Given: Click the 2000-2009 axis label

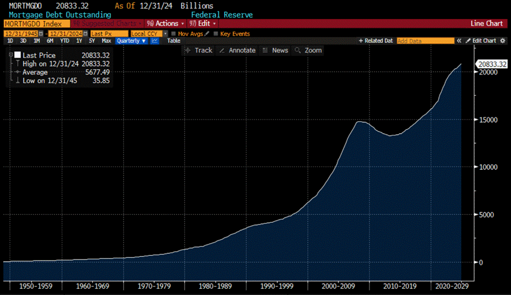Looking at the screenshot, I should point(338,286).
